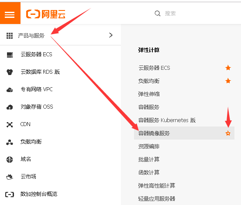This screenshot has width=241, height=205.
Task: Toggle the orange hamburger menu button
Action: [x=10, y=13]
